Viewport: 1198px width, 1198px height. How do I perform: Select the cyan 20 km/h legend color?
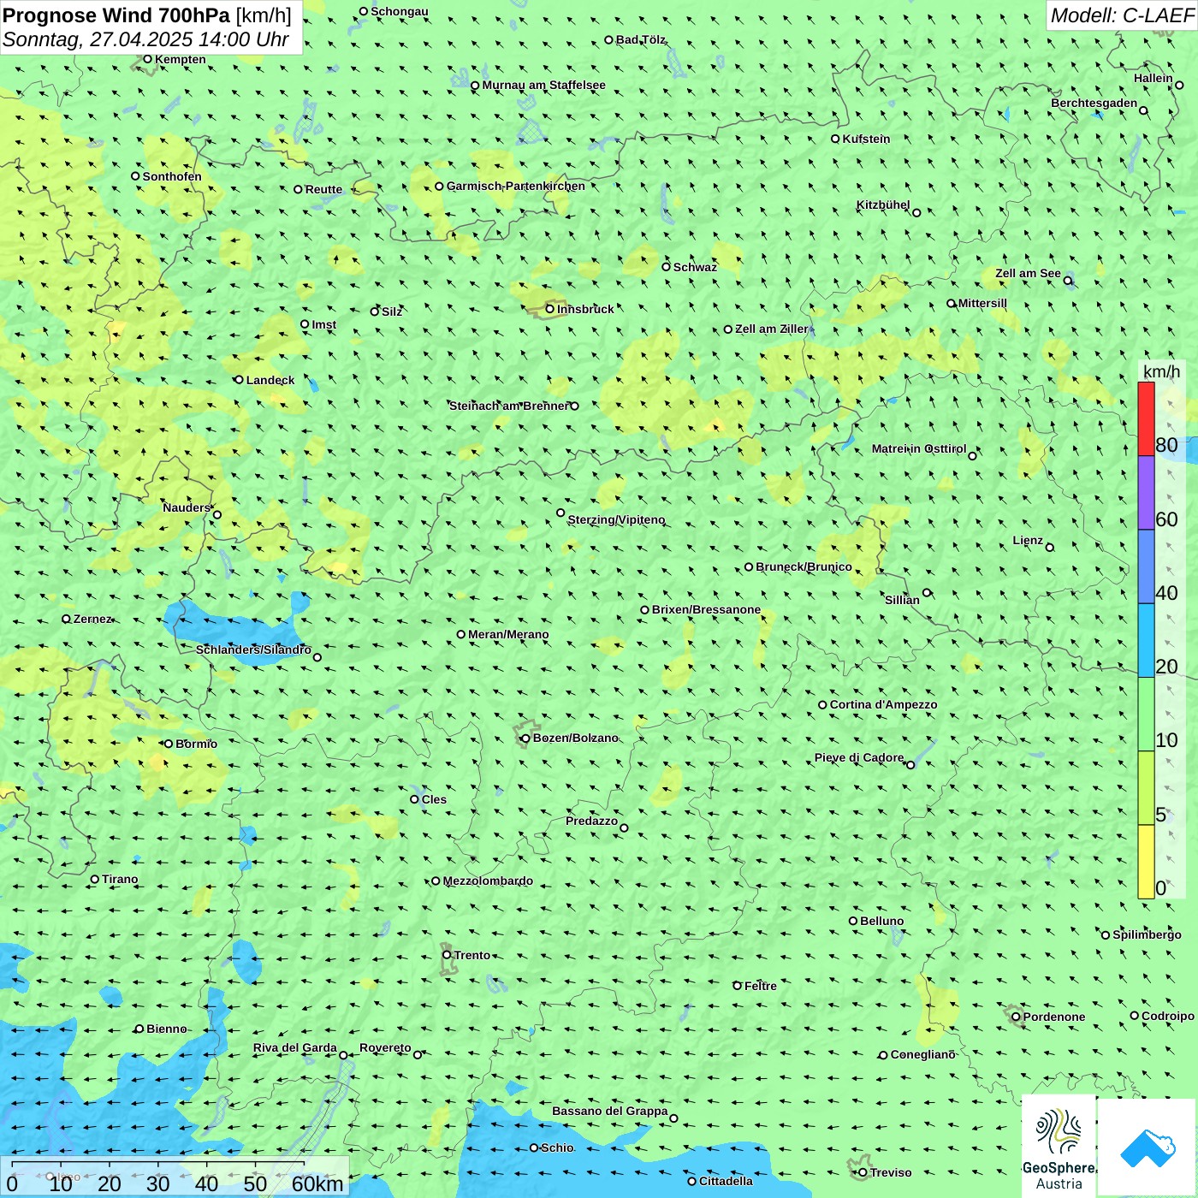click(x=1146, y=641)
